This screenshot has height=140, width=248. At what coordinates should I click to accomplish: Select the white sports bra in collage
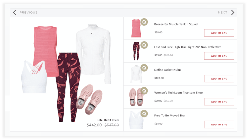point(34,77)
